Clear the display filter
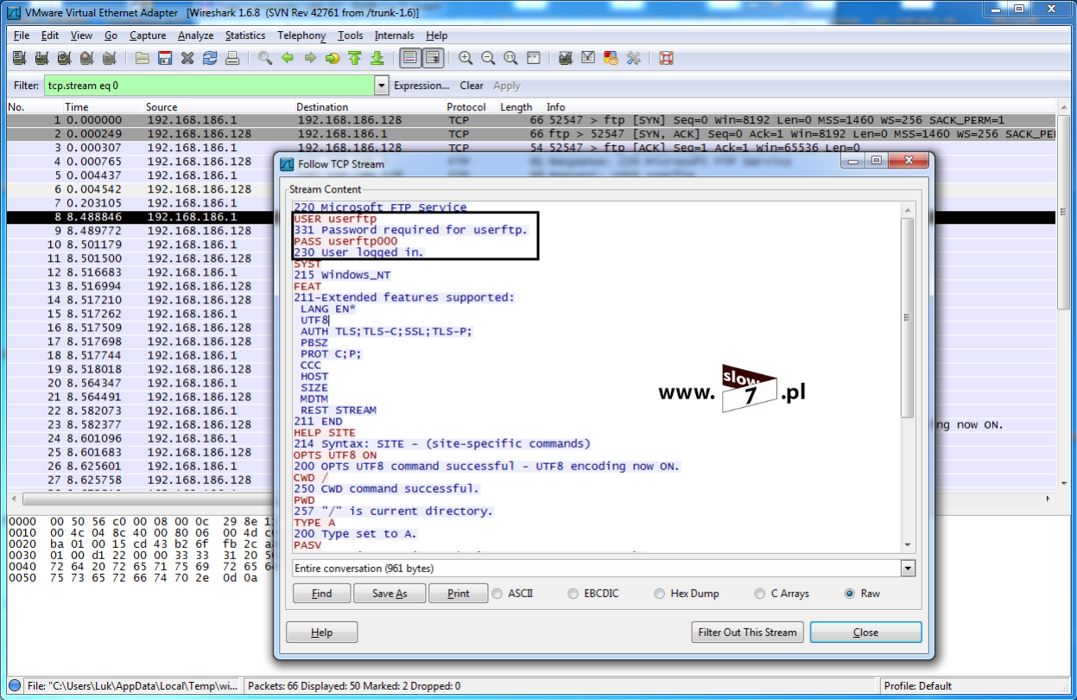Viewport: 1077px width, 700px height. click(x=472, y=86)
